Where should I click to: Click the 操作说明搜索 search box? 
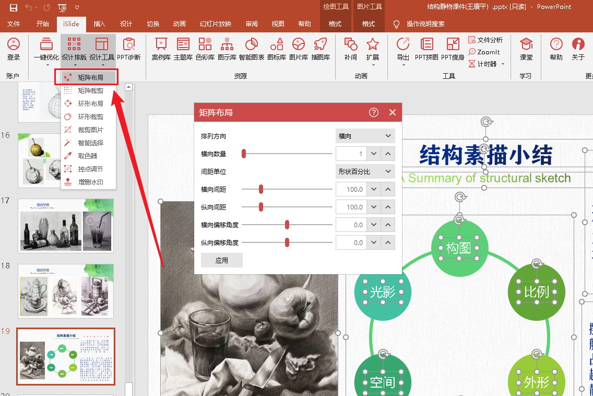click(425, 24)
